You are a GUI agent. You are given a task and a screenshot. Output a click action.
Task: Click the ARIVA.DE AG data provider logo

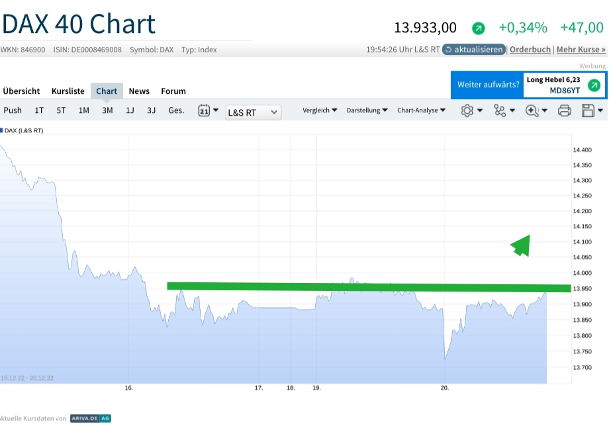[x=91, y=418]
